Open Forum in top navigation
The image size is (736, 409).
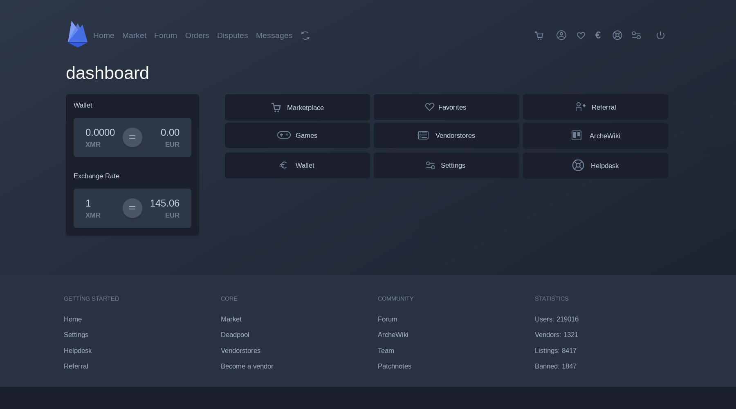click(166, 36)
